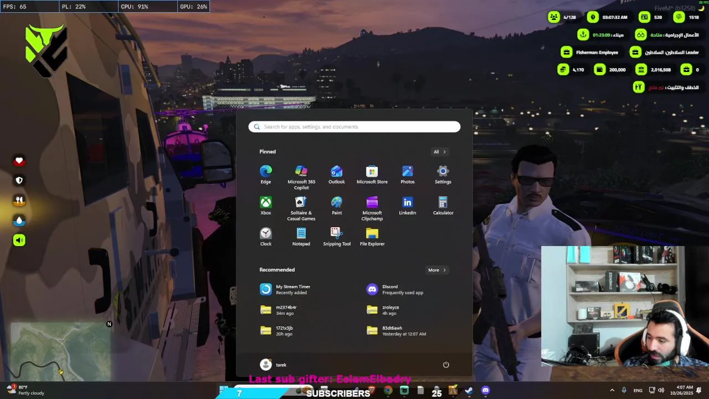709x399 pixels.
Task: Click the water drop thirst icon
Action: [19, 221]
